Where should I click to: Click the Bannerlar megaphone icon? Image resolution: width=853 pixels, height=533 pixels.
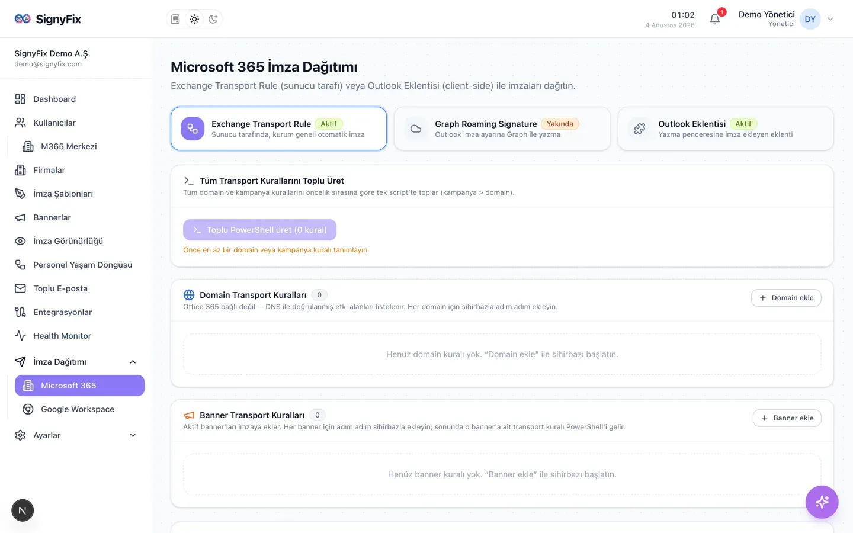(x=20, y=217)
